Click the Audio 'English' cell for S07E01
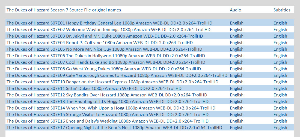 click(x=237, y=23)
